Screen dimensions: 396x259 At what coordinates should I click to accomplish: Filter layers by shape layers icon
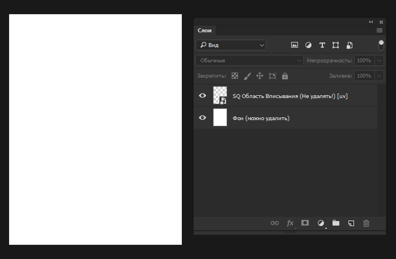tap(335, 45)
